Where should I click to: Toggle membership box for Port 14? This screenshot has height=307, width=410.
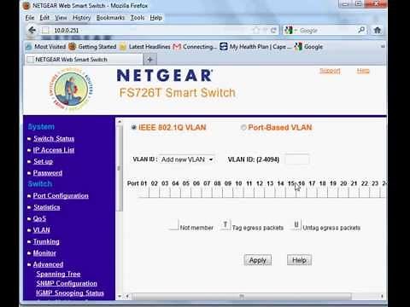pos(280,193)
